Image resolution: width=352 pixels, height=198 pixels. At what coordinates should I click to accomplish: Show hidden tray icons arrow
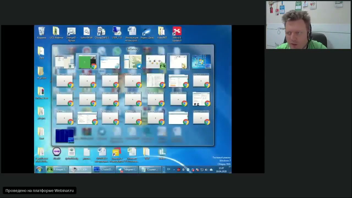[174, 170]
